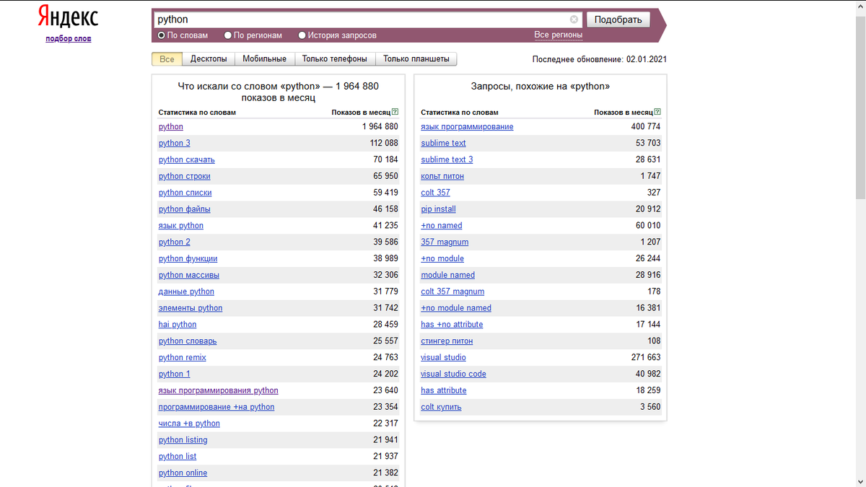Open the 'числа +в python' link
866x487 pixels.
coord(189,424)
